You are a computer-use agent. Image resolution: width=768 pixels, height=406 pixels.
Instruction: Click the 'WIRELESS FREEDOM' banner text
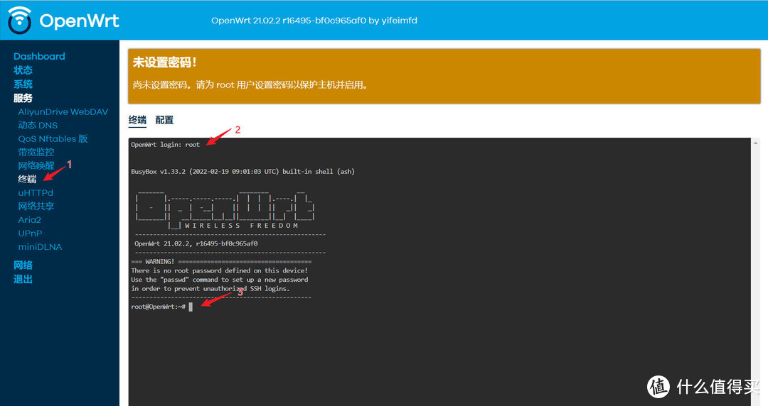coord(242,226)
